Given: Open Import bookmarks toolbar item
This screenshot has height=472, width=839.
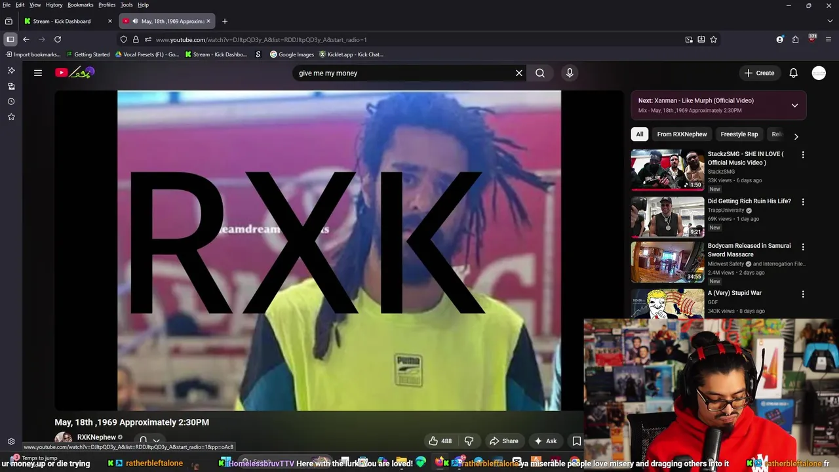Looking at the screenshot, I should click(32, 54).
